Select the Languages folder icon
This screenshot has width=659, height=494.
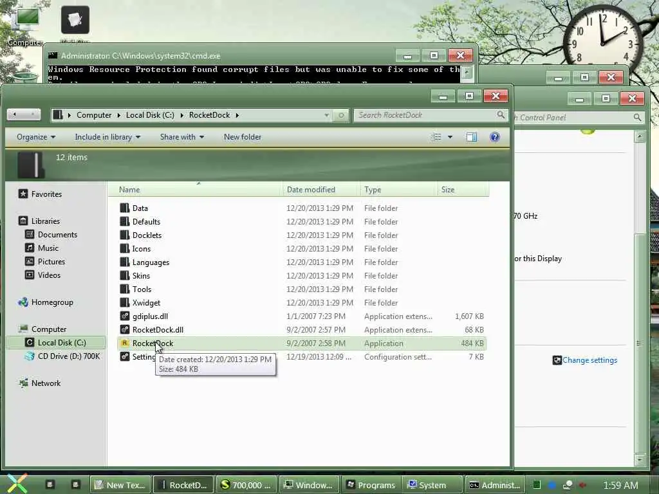(124, 262)
